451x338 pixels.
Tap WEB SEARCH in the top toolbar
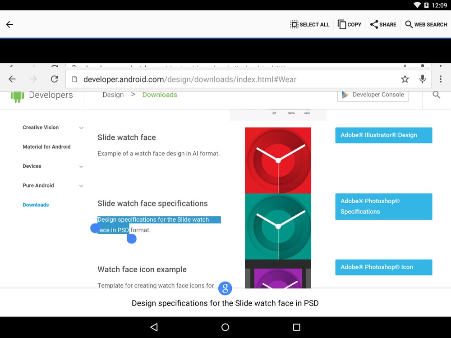point(426,24)
